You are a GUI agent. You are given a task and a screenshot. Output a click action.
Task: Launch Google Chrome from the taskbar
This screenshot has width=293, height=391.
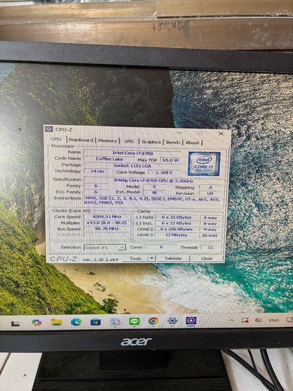click(x=153, y=321)
